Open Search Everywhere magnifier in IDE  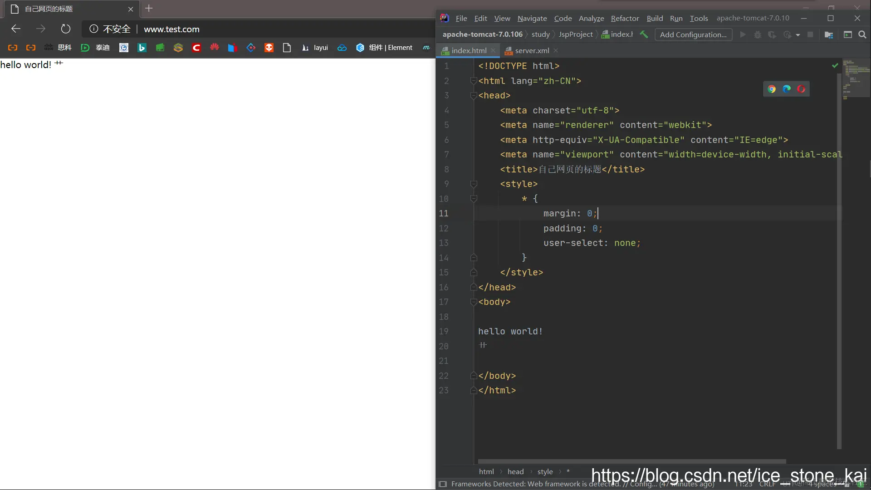point(862,34)
